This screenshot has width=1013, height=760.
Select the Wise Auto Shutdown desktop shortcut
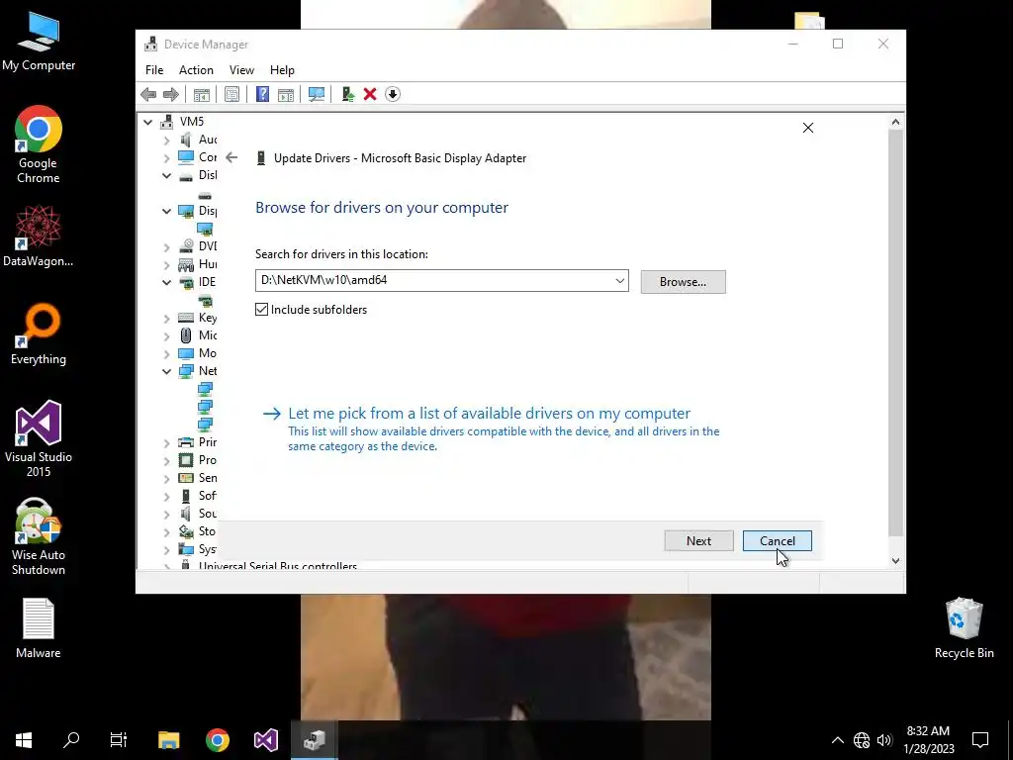pos(39,537)
